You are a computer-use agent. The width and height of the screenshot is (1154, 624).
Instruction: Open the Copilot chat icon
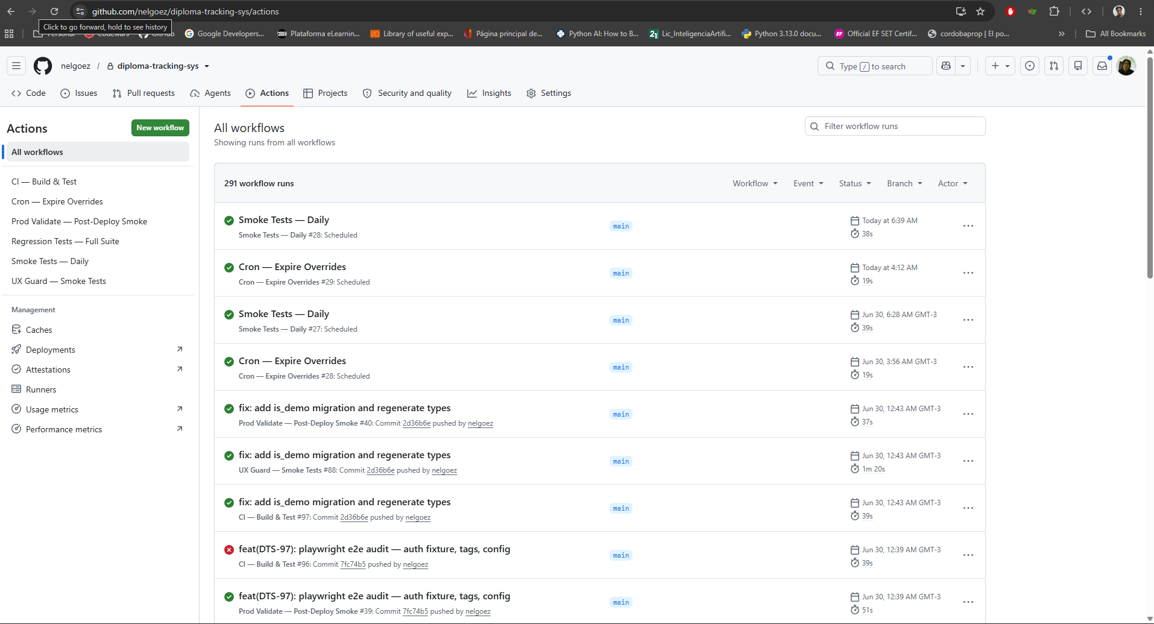point(946,66)
